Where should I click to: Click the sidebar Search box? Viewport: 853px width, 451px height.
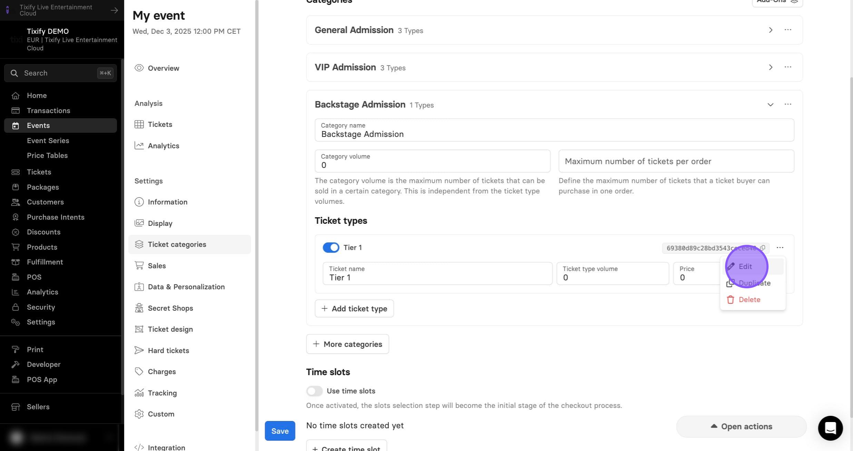point(60,73)
